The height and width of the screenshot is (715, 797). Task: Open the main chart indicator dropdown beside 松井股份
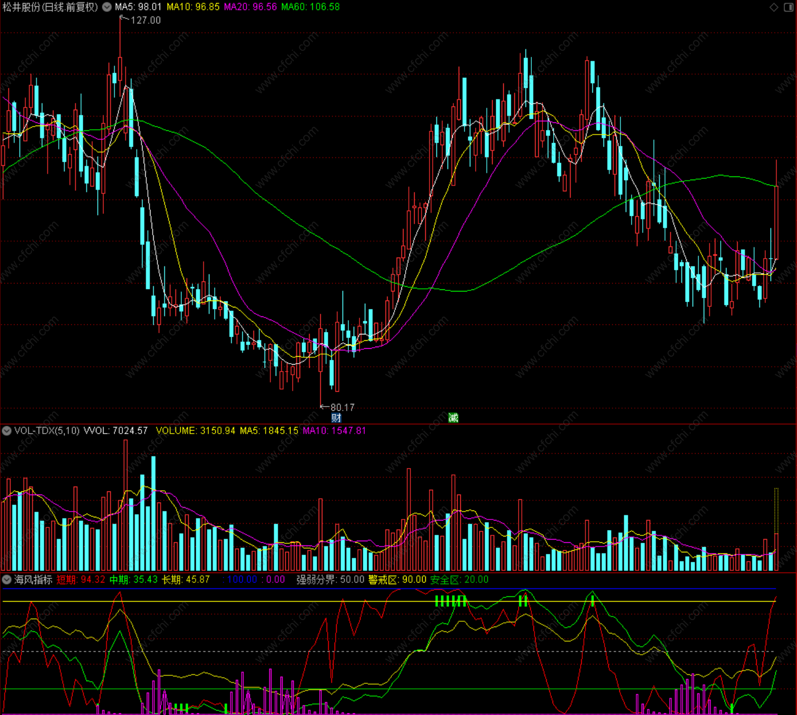pos(107,7)
